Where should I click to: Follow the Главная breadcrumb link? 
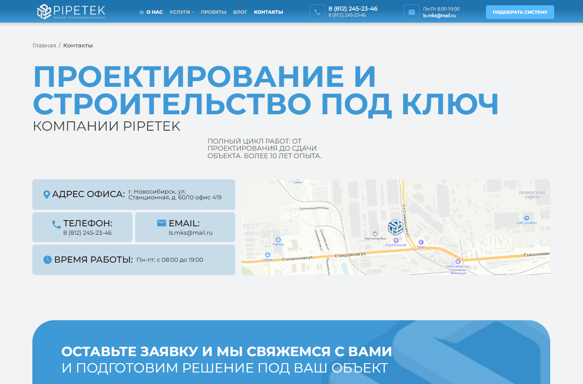point(44,46)
